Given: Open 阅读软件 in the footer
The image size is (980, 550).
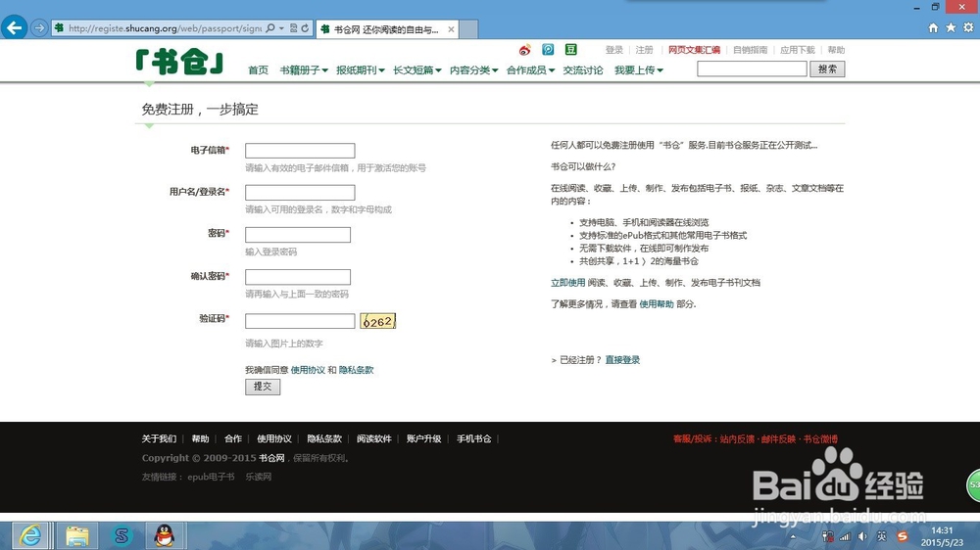Looking at the screenshot, I should click(373, 438).
